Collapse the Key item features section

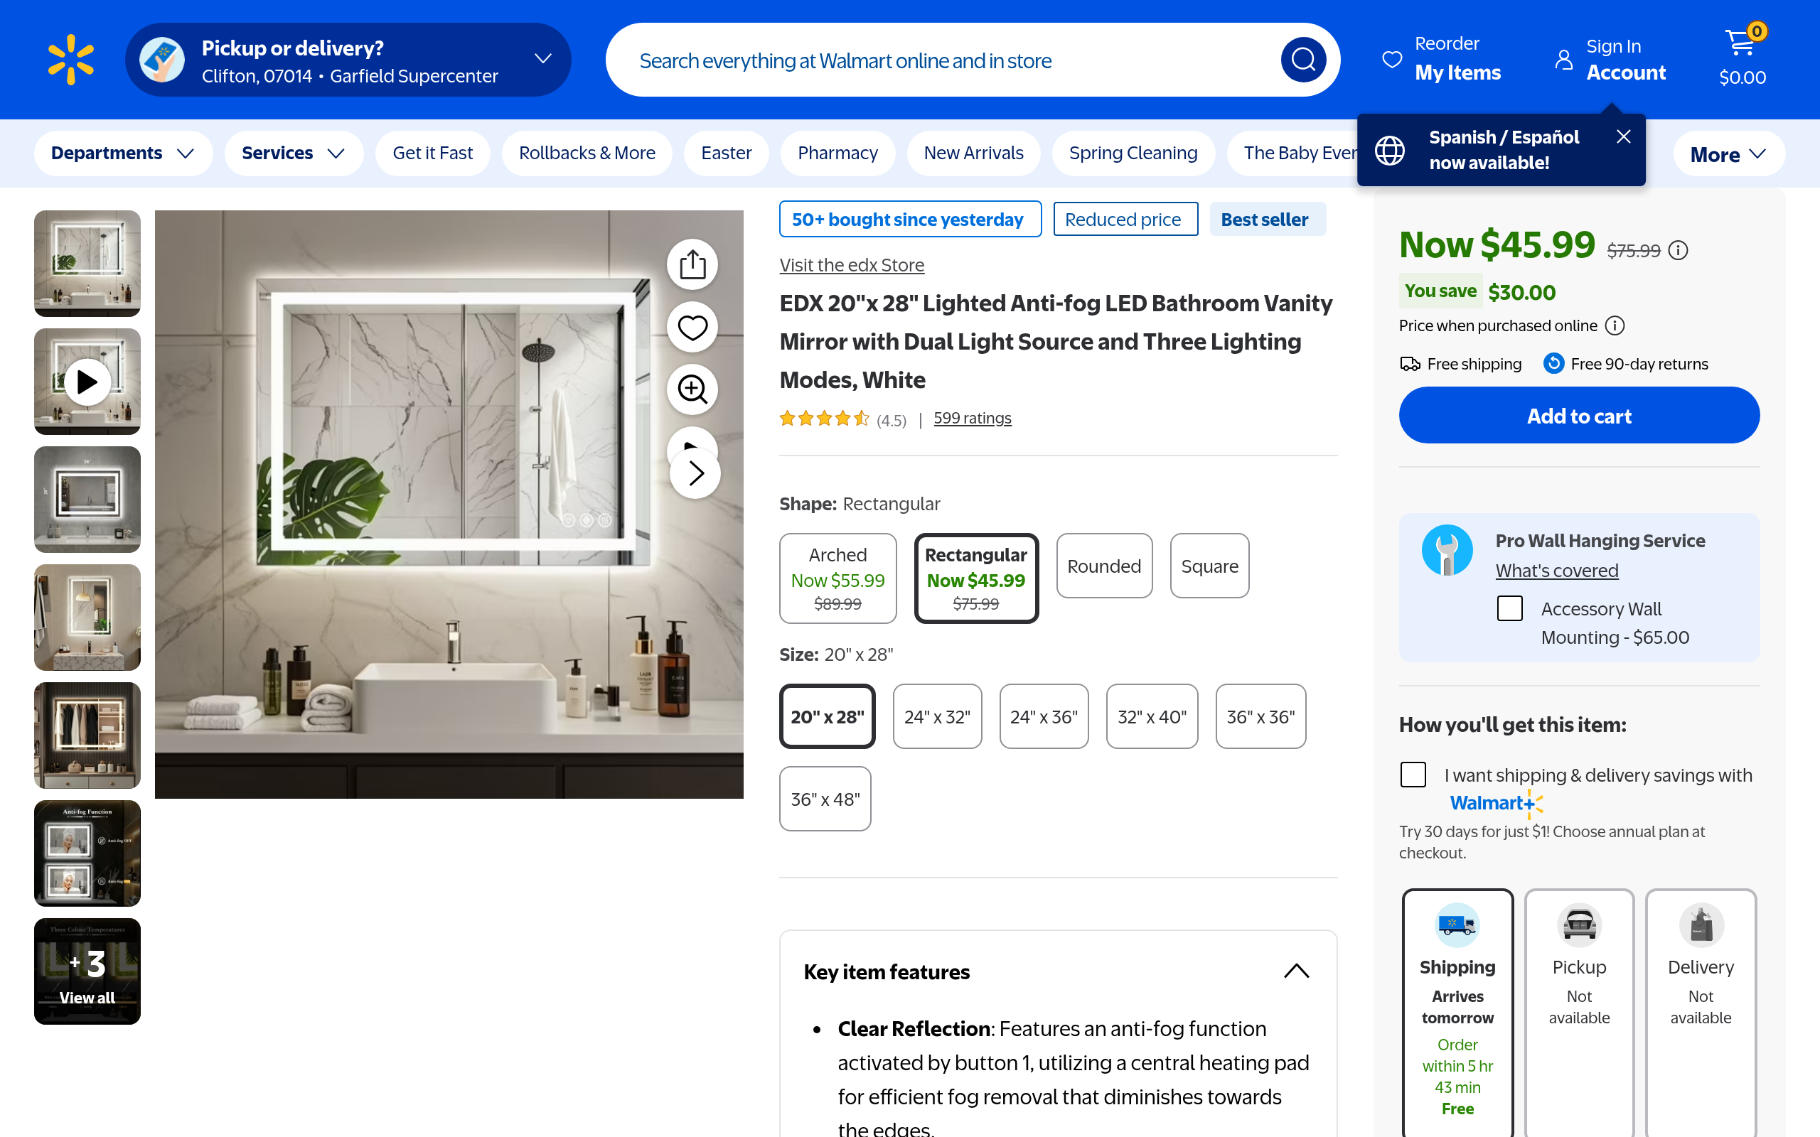click(x=1296, y=971)
